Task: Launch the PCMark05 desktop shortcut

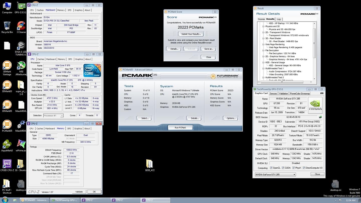Action: click(x=7, y=126)
